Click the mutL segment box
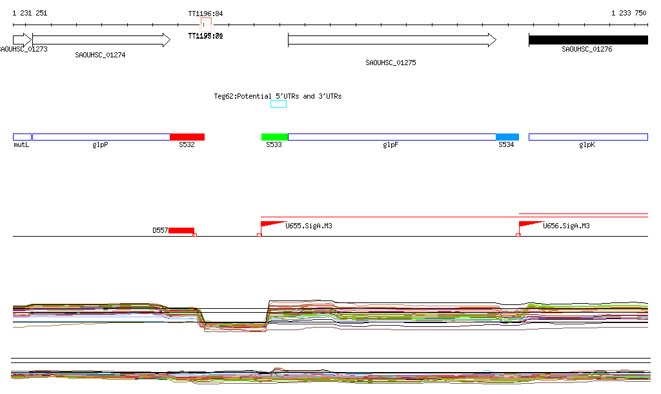The width and height of the screenshot is (661, 394). (23, 137)
